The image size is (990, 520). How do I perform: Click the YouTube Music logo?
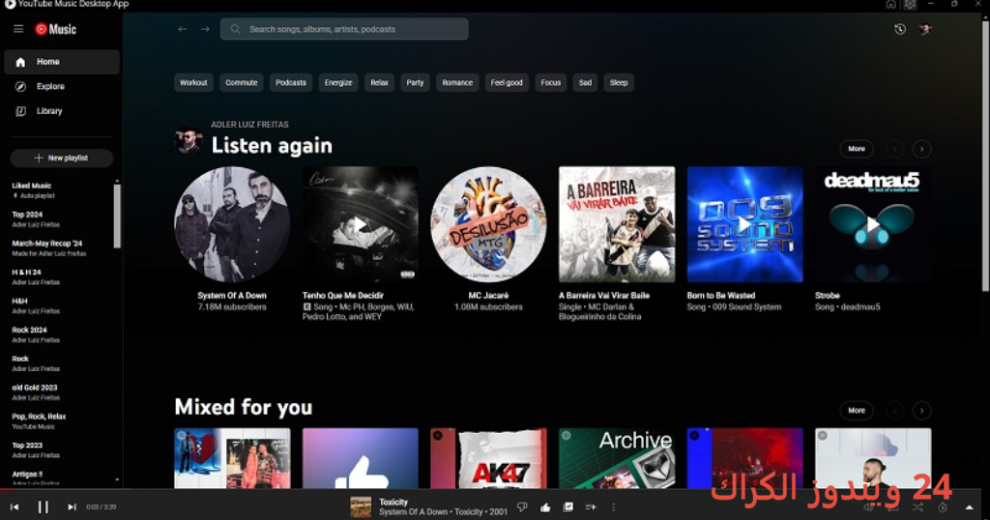point(55,29)
